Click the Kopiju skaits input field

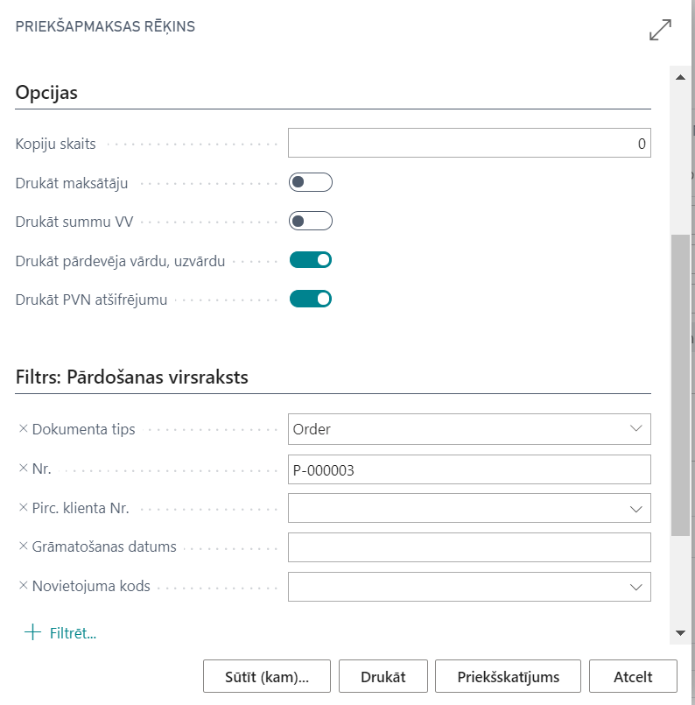point(469,143)
